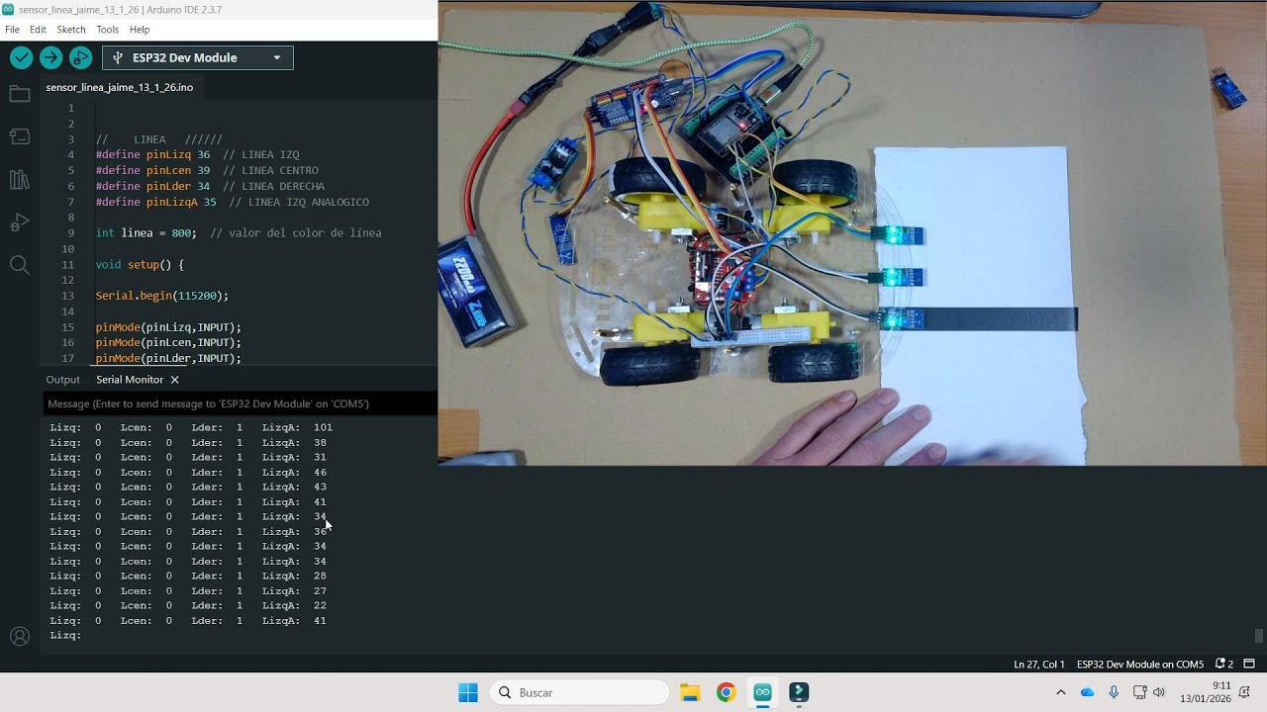Open Google Chrome from taskbar
Viewport: 1267px width, 712px height.
727,692
